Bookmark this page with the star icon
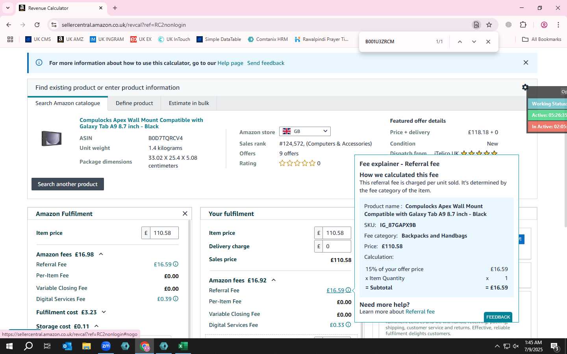The image size is (567, 354). coord(489,25)
